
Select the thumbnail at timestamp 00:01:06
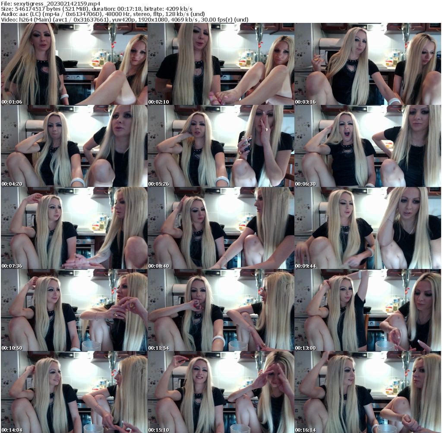[73, 64]
